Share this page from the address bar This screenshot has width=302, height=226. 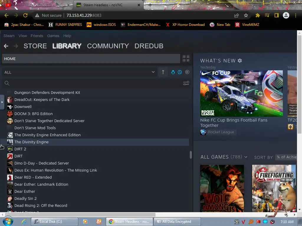[x=237, y=15]
